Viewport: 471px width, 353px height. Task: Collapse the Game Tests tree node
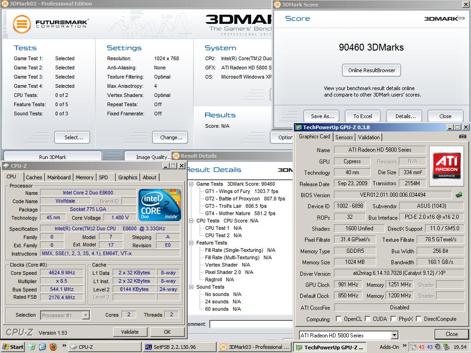[191, 184]
